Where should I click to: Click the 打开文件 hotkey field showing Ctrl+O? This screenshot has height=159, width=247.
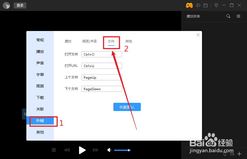pyautogui.click(x=102, y=54)
